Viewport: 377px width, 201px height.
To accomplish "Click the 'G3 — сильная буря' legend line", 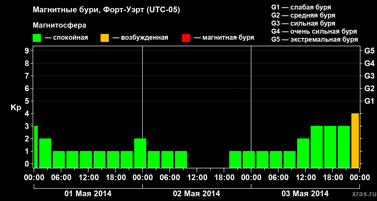I will (x=303, y=23).
